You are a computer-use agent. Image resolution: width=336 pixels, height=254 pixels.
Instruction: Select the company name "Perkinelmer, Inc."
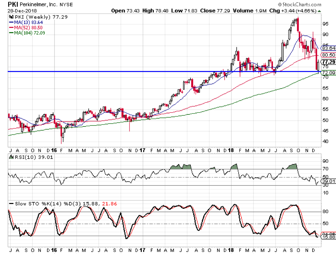coord(39,4)
